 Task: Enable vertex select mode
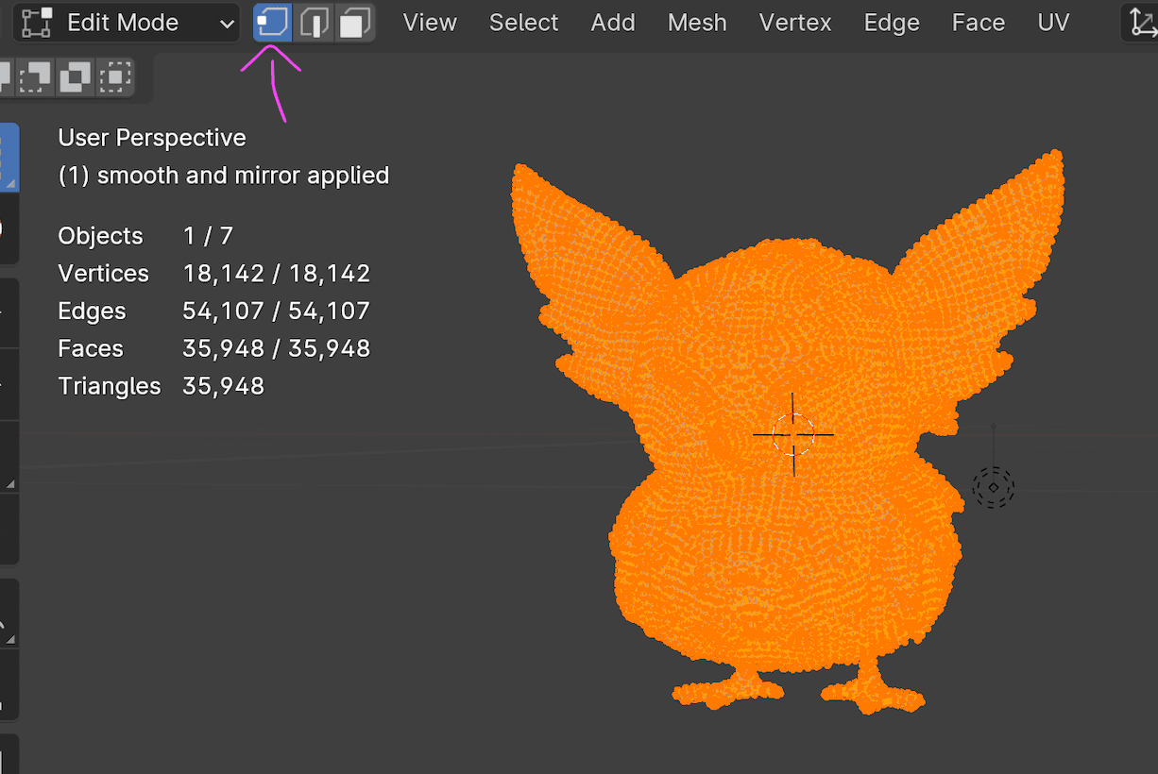click(272, 23)
